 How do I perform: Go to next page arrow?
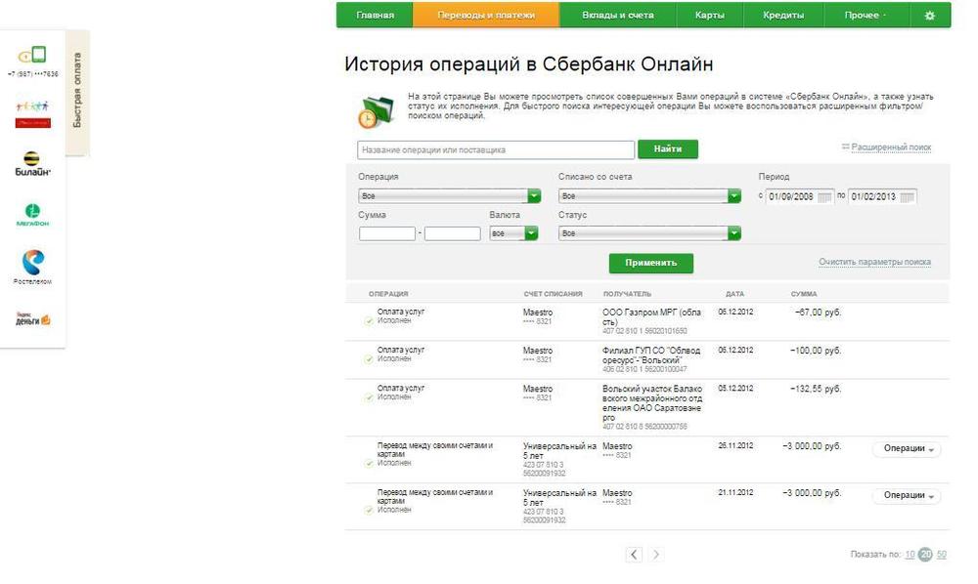656,555
